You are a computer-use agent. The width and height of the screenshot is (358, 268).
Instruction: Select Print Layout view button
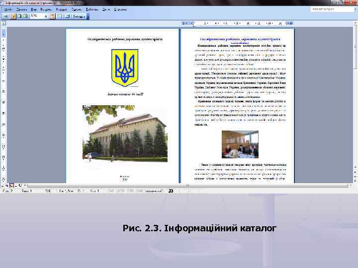pos(11,186)
